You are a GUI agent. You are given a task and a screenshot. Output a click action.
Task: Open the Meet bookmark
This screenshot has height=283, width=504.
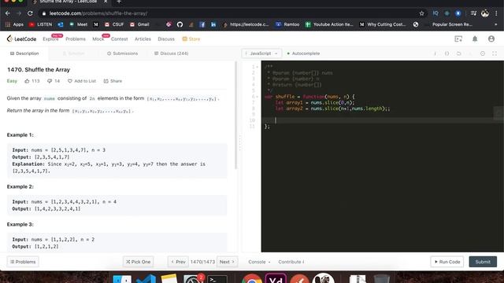(78, 24)
